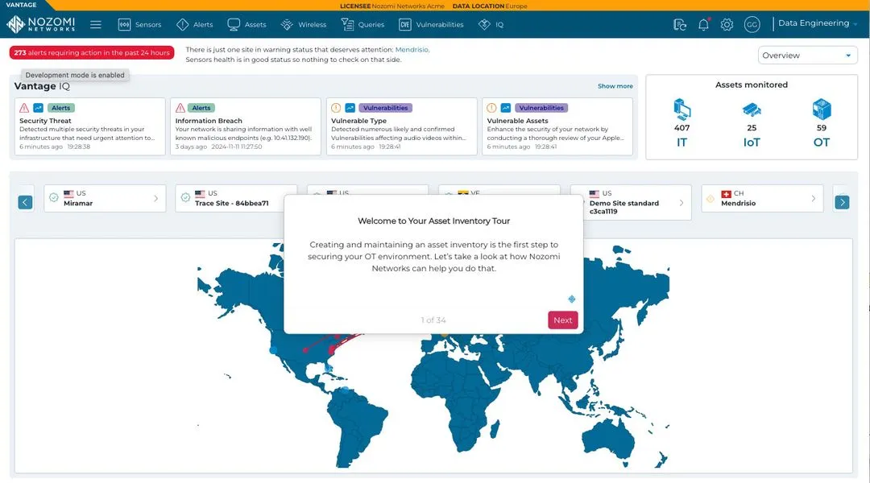Viewport: 870px width, 483px height.
Task: Click the CVE Vulnerabilities icon in navbar
Action: pos(405,24)
